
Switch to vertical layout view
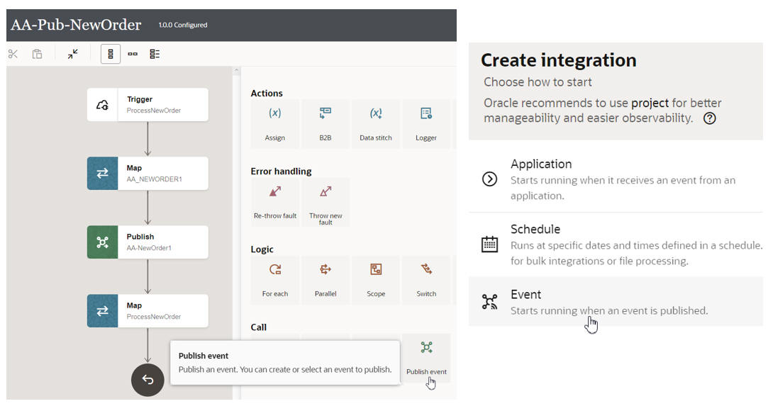pyautogui.click(x=111, y=54)
